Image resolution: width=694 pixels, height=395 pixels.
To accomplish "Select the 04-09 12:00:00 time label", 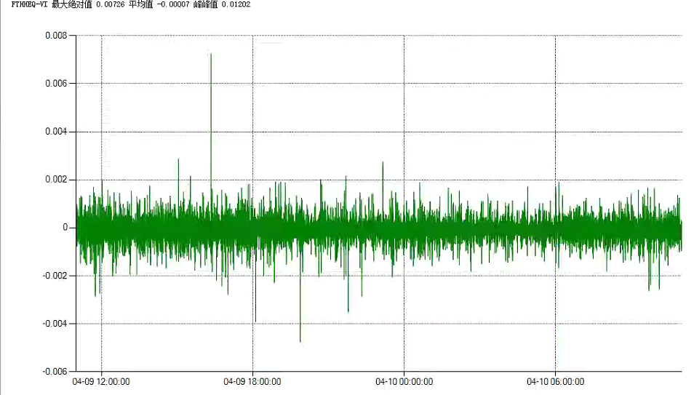I will pyautogui.click(x=101, y=381).
